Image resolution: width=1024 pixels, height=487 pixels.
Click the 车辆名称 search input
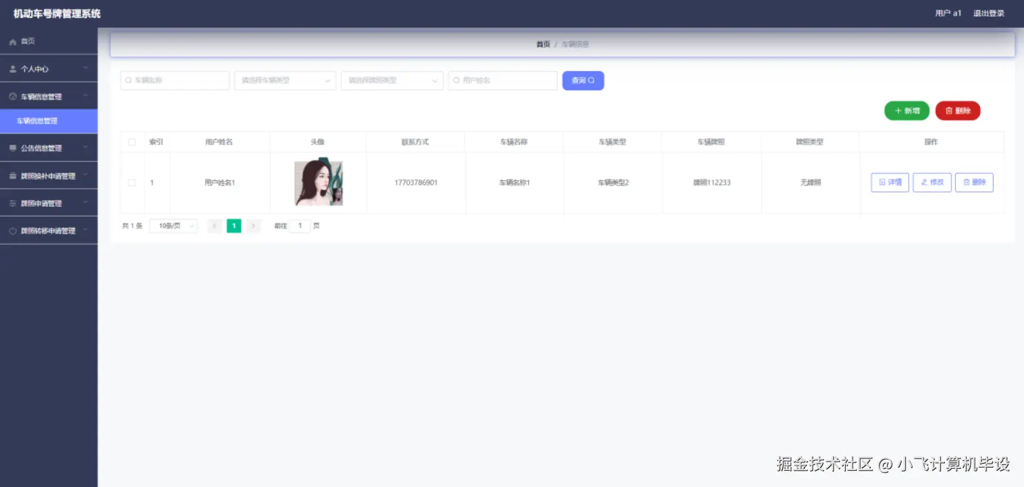pyautogui.click(x=175, y=80)
